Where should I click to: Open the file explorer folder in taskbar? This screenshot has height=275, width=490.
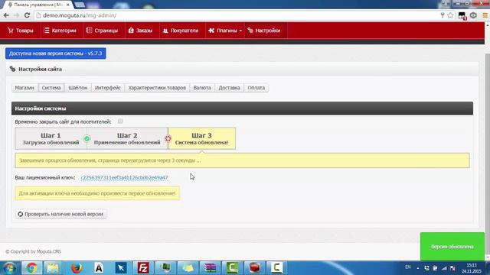coord(53,268)
